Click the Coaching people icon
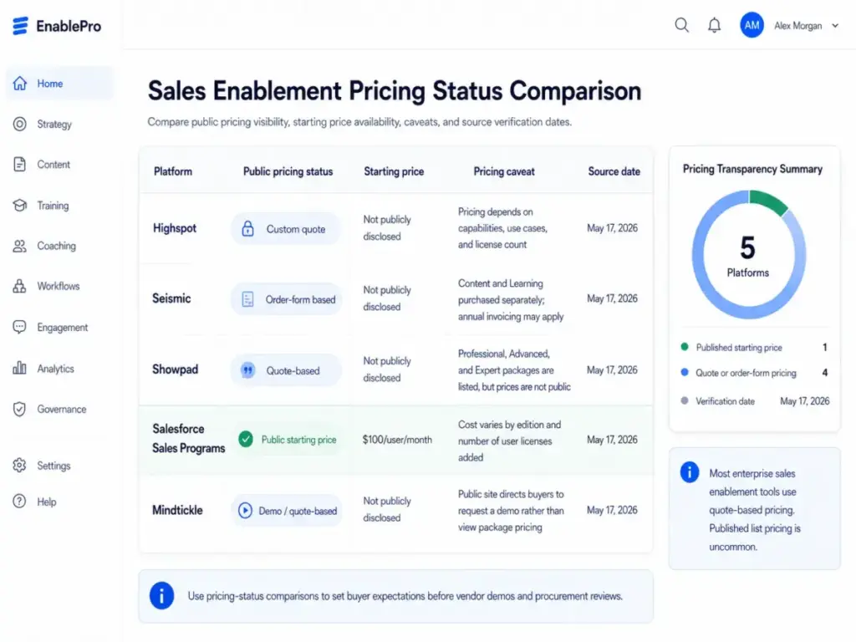Screen dimensions: 856x642 [x=20, y=246]
